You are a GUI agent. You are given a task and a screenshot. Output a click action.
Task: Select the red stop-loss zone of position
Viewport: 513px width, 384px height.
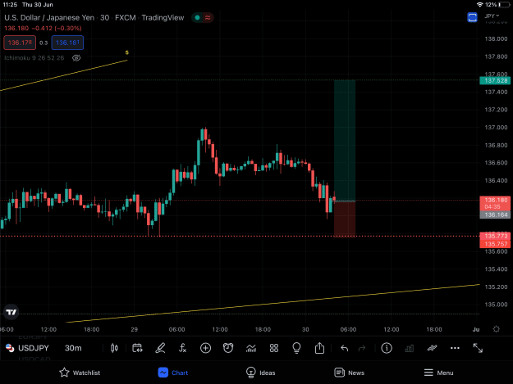pyautogui.click(x=345, y=219)
